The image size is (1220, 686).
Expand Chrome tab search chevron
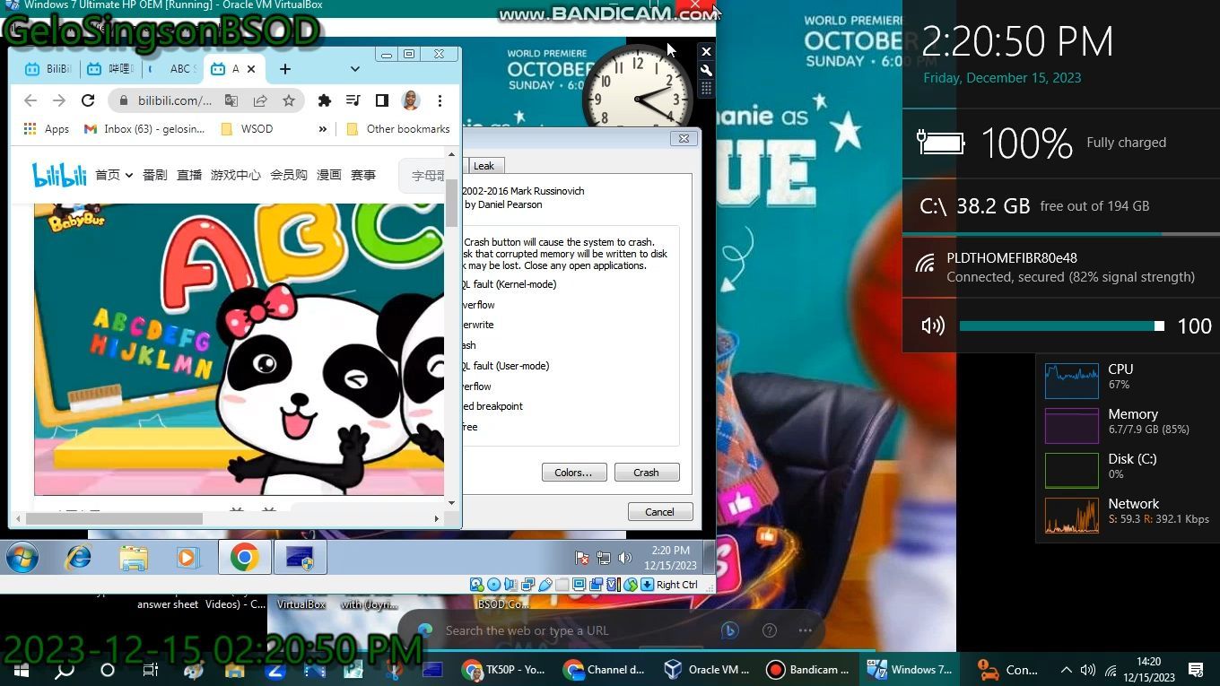point(354,69)
